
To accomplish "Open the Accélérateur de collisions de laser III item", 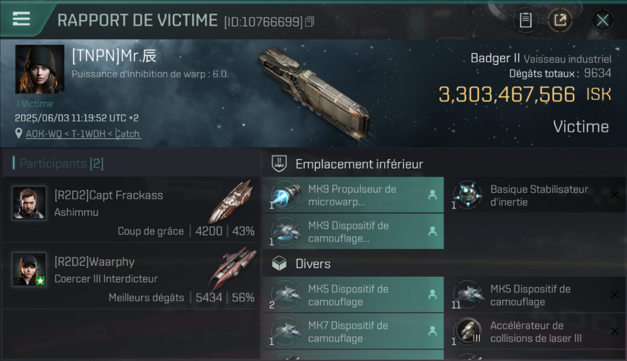I will pos(535,332).
